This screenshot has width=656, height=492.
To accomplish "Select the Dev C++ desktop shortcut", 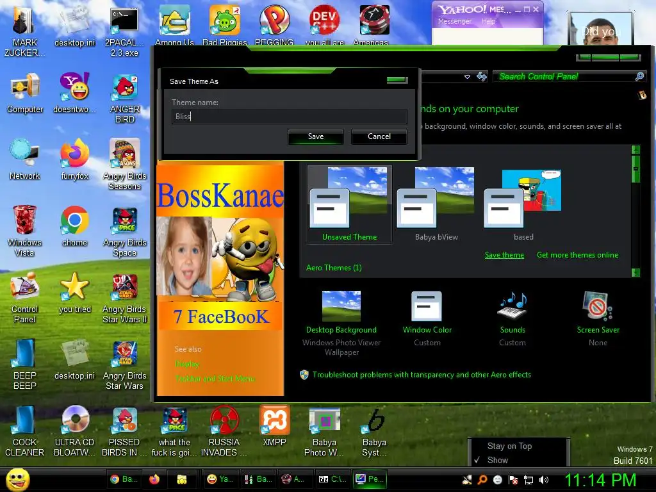I will pyautogui.click(x=325, y=25).
